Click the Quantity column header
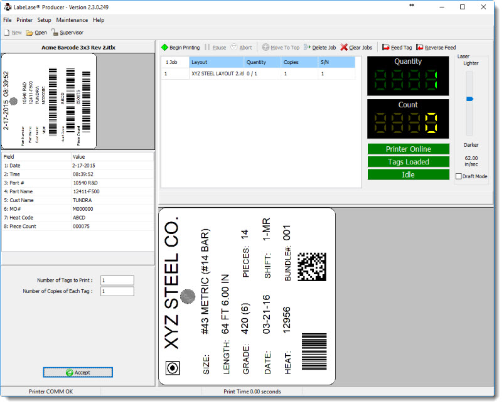The image size is (504, 406). pos(262,62)
